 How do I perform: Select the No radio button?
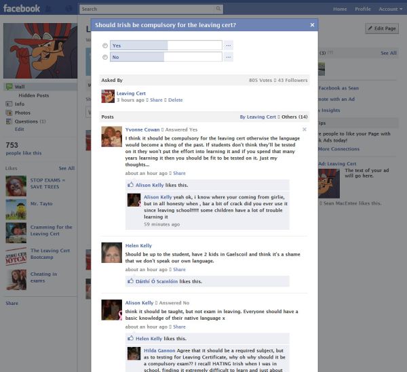[105, 57]
